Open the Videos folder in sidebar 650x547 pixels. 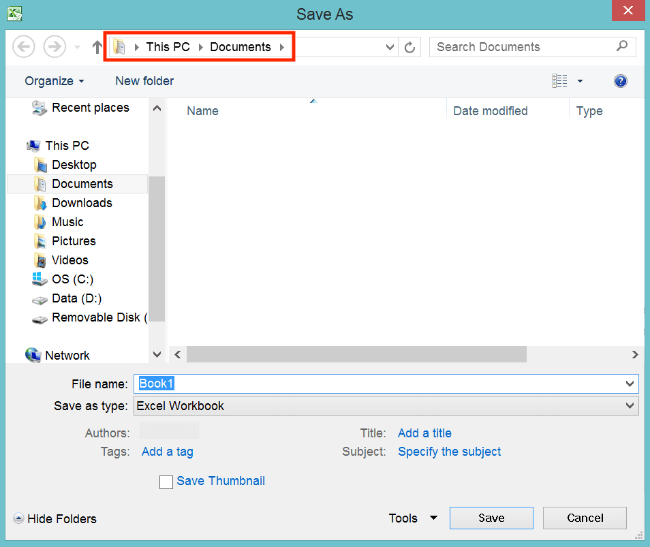[x=70, y=260]
